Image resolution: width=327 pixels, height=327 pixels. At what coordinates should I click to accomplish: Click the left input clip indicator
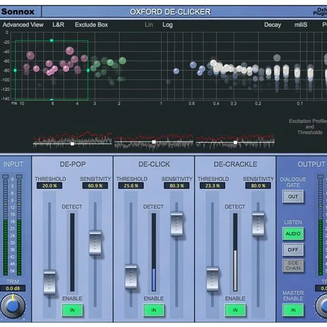pyautogui.click(x=5, y=177)
